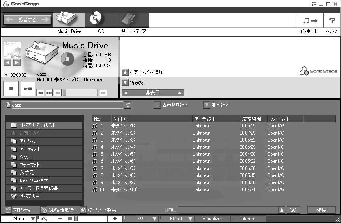Open the 機器・メディア device icon
The image size is (341, 223).
coord(133,20)
